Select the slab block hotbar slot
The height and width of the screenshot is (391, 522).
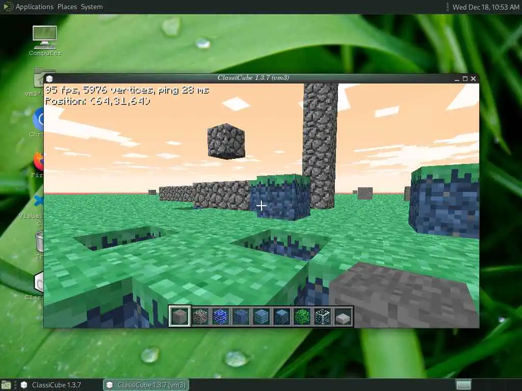point(343,316)
